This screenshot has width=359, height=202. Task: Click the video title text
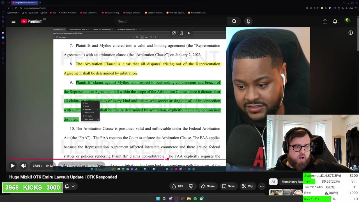point(63,177)
